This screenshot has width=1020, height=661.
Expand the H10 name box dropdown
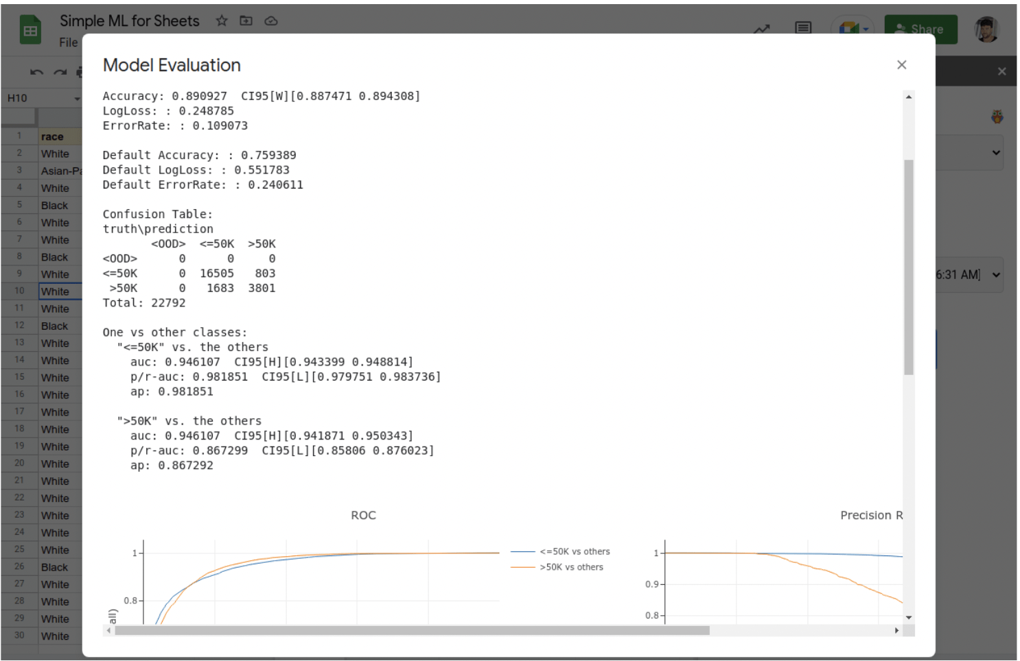(x=77, y=98)
